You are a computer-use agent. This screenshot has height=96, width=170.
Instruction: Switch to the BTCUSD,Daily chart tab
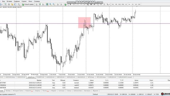pos(101,77)
